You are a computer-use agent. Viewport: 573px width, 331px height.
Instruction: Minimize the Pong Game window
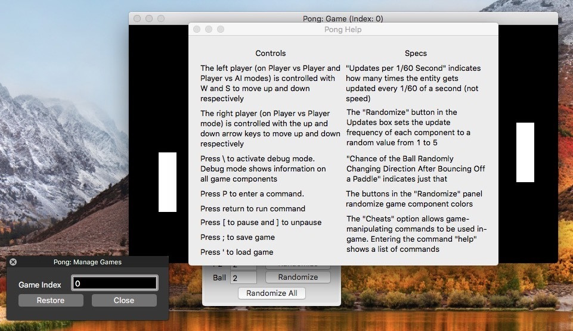pyautogui.click(x=149, y=18)
